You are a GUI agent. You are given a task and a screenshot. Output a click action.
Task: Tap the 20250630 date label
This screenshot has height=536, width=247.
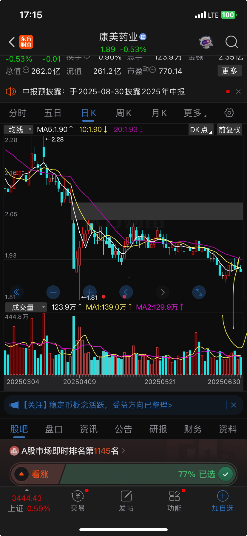[224, 382]
